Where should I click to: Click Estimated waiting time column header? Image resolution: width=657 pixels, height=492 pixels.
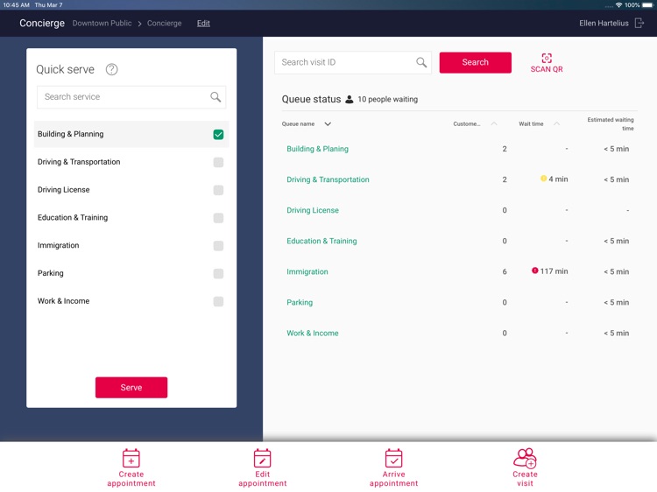[x=611, y=124]
